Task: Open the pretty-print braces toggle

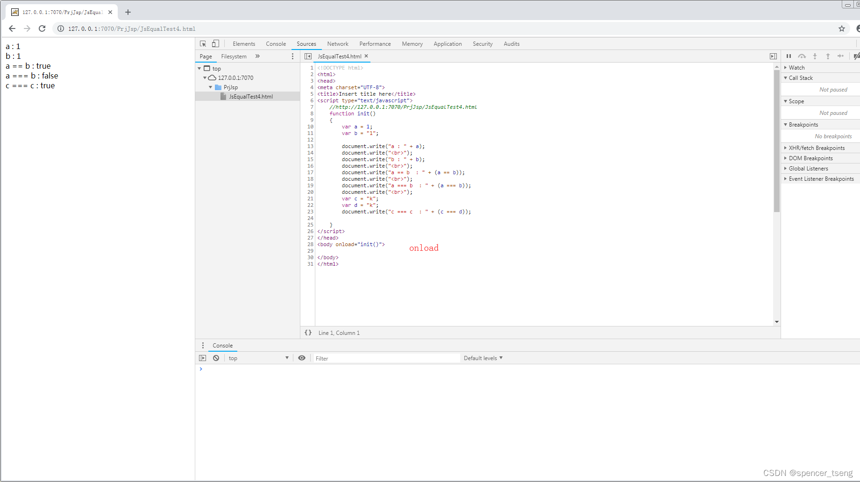Action: click(x=308, y=333)
